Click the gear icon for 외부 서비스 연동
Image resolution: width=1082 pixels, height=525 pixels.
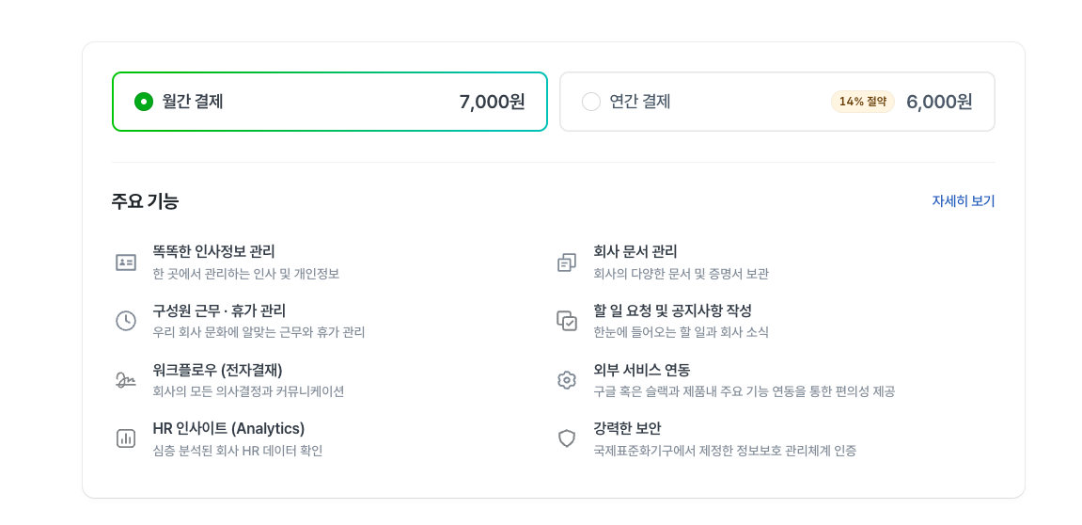(567, 380)
